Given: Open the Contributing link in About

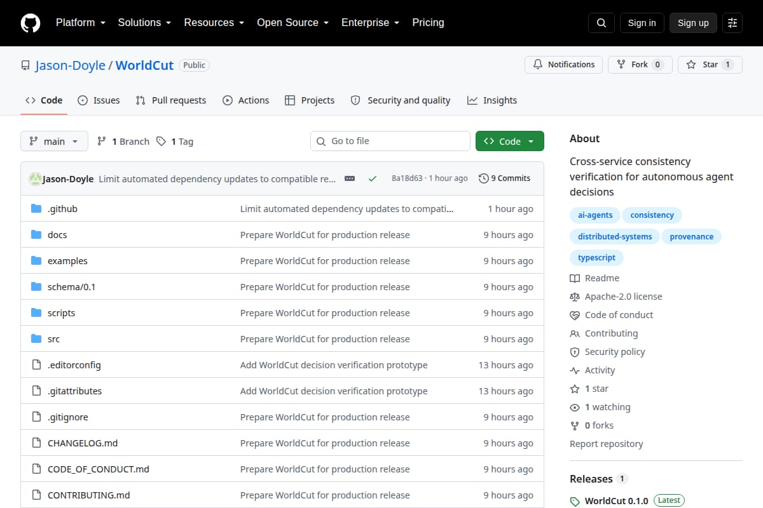Looking at the screenshot, I should 604,333.
